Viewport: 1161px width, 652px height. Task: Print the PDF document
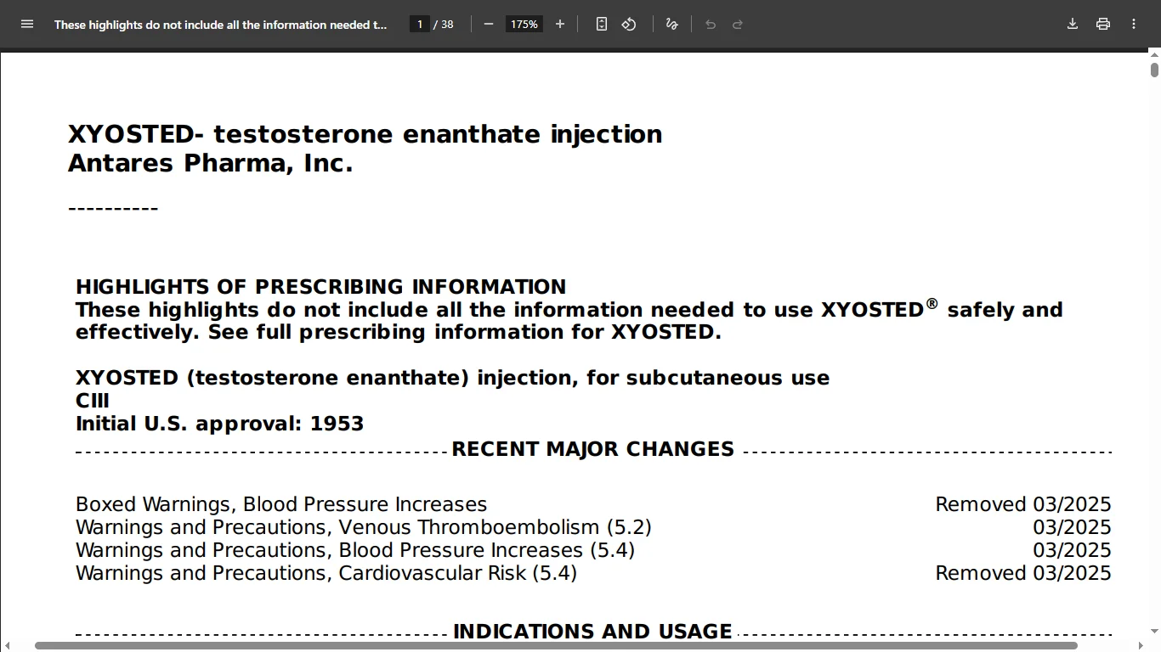tap(1103, 24)
